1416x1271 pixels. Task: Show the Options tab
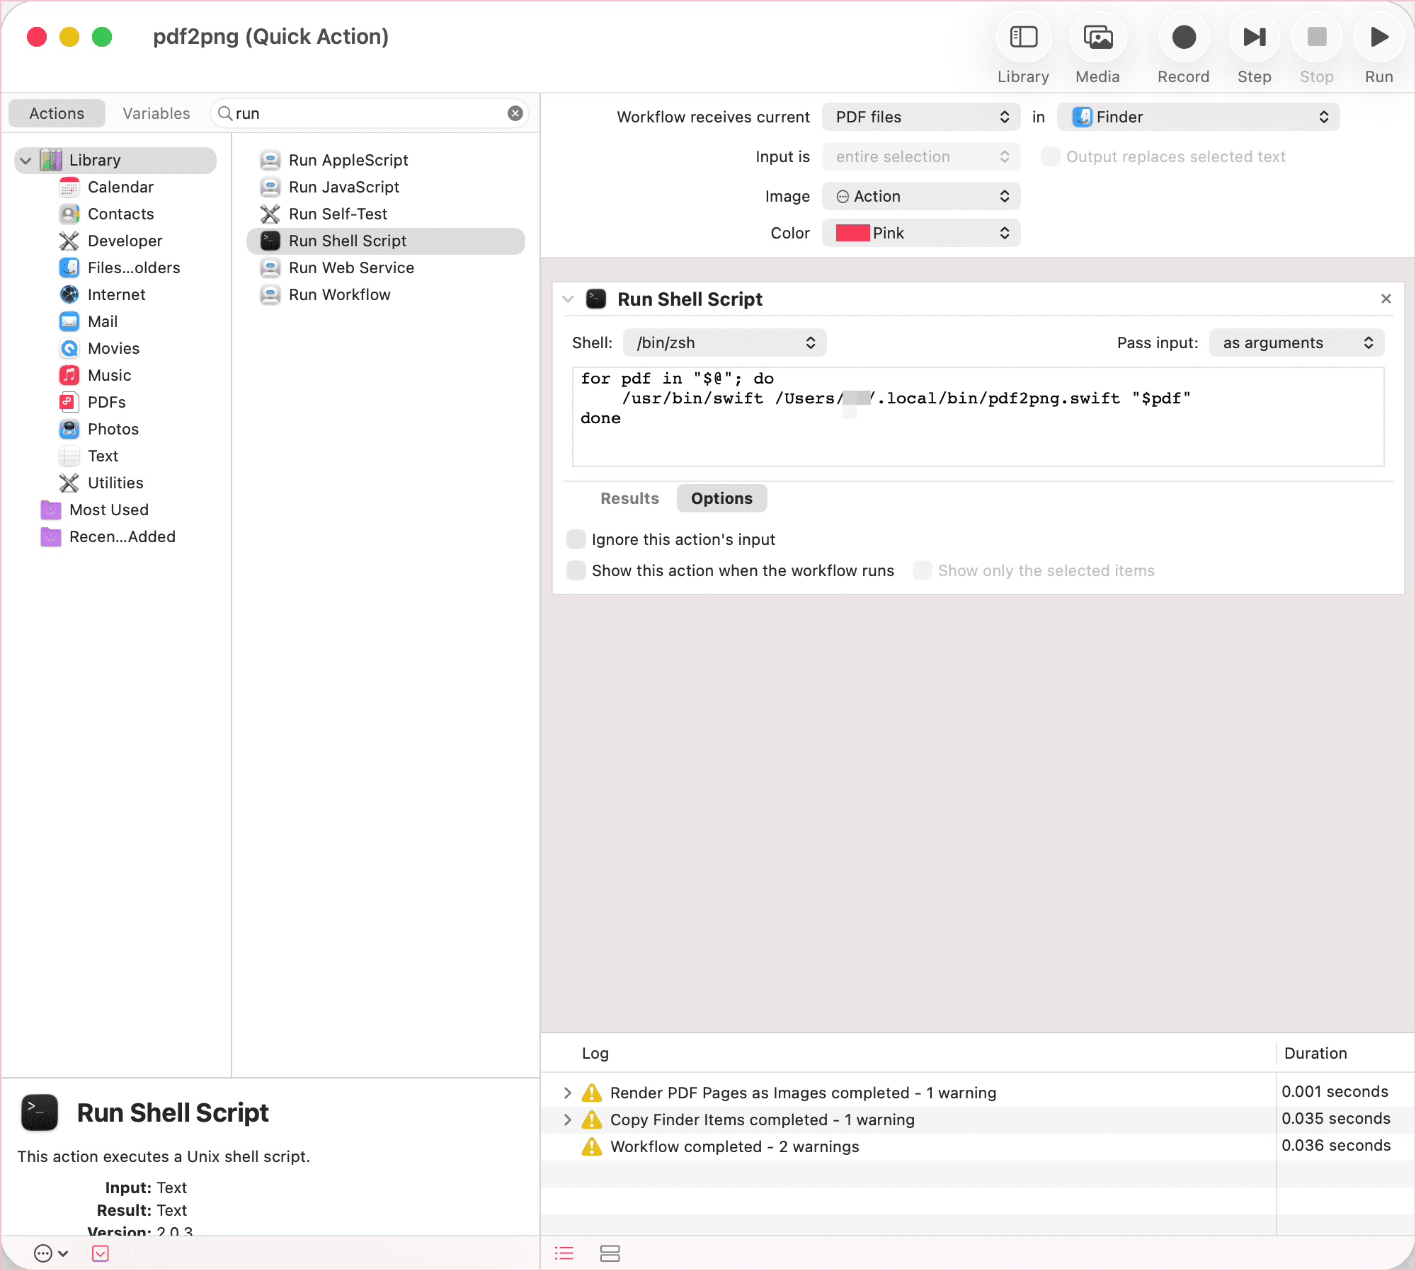coord(721,498)
